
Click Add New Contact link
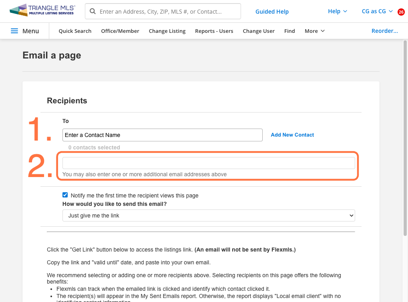point(292,135)
